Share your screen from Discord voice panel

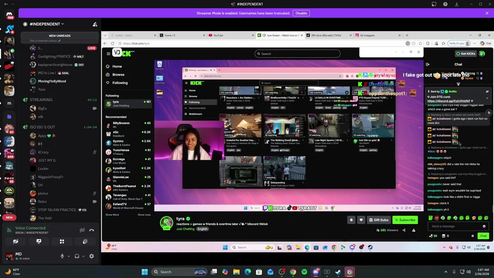39,242
